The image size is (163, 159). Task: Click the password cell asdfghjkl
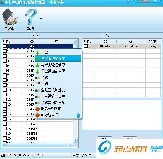pos(131,46)
